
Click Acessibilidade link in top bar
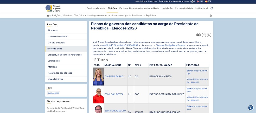tap(141, 1)
